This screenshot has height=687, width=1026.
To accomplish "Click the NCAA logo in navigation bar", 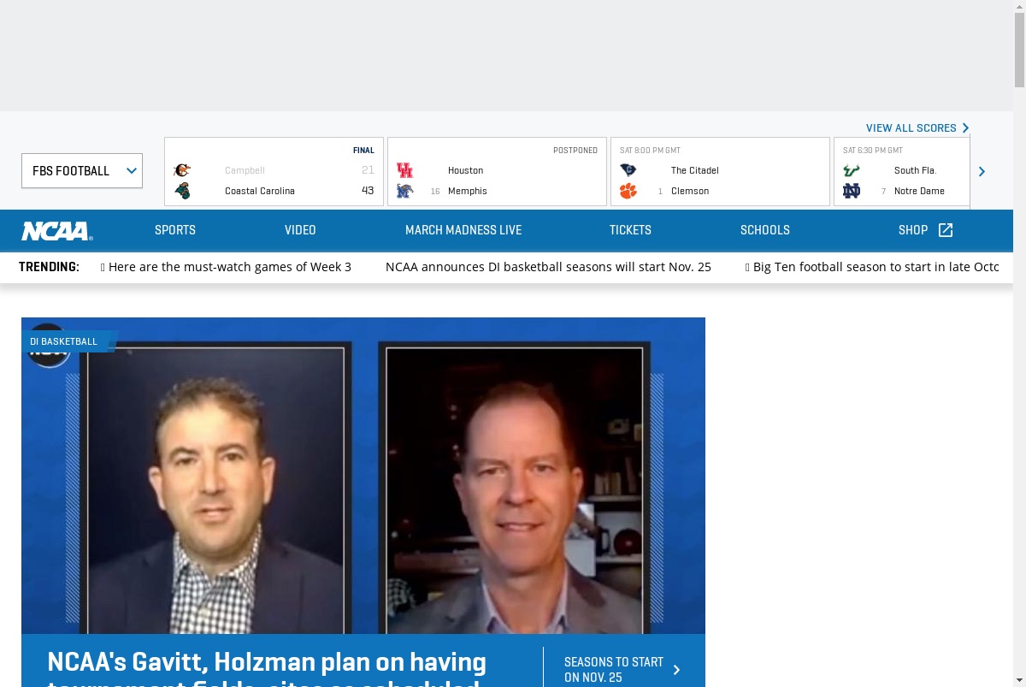I will pyautogui.click(x=57, y=231).
